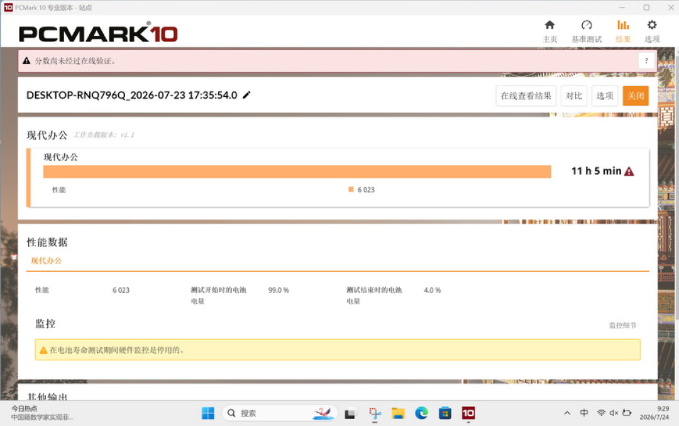Show hidden tray icons chevron
Image resolution: width=679 pixels, height=426 pixels.
point(567,413)
